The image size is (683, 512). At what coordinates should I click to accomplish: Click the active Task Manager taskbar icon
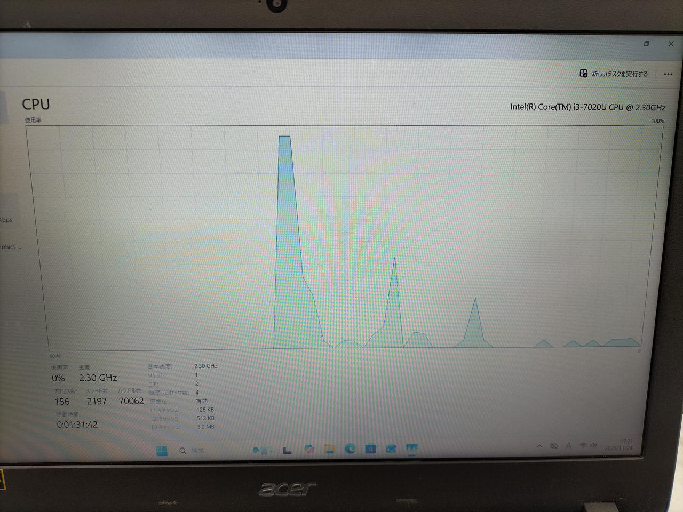coord(411,449)
